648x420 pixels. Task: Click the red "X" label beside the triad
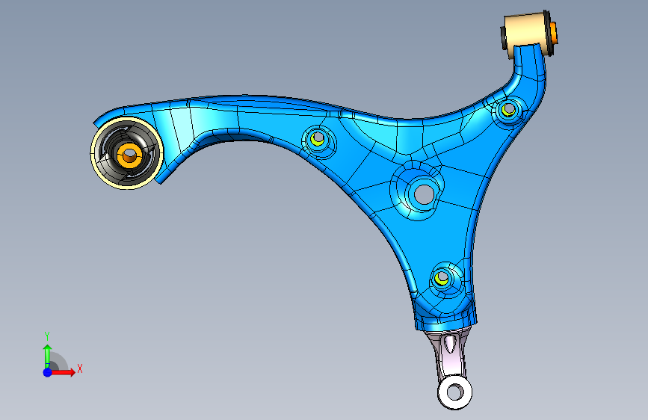tap(80, 368)
